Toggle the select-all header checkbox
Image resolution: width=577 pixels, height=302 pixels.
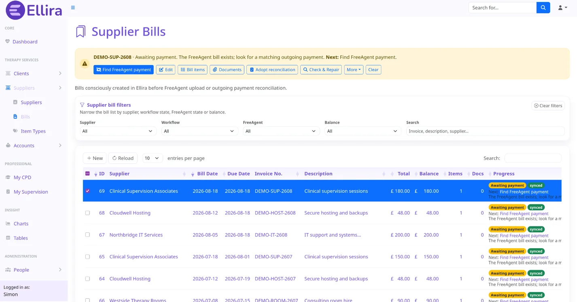click(x=87, y=174)
